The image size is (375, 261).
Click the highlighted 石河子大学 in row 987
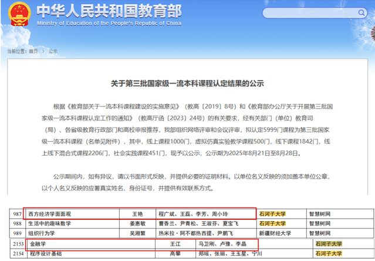point(272,215)
